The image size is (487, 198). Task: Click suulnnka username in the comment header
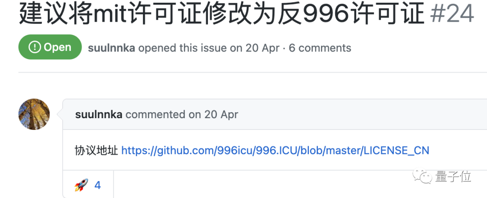[99, 115]
